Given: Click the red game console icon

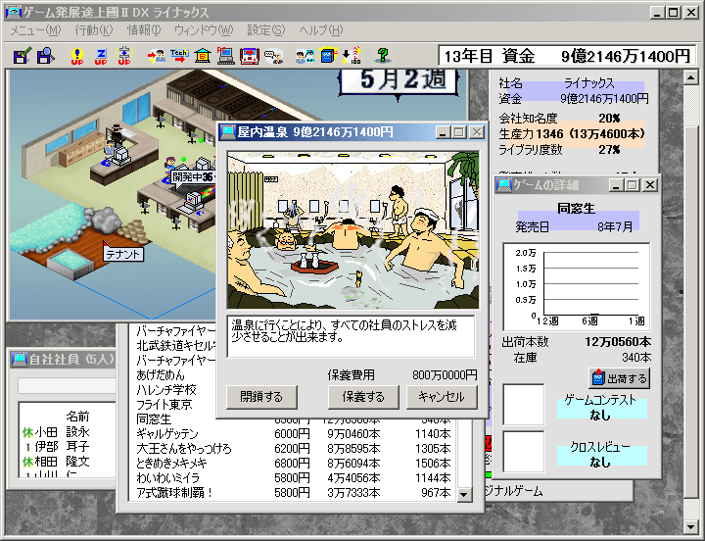Looking at the screenshot, I should (250, 56).
